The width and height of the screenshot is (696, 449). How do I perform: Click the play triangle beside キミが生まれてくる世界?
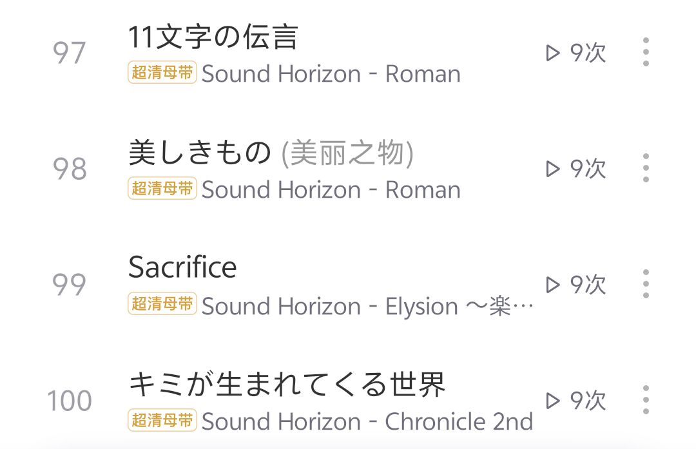(552, 401)
